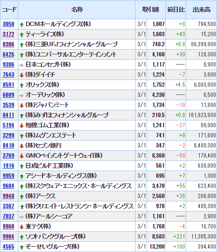The height and width of the screenshot is (252, 217).
Task: Open stock code 3050 link
Action: click(x=8, y=24)
